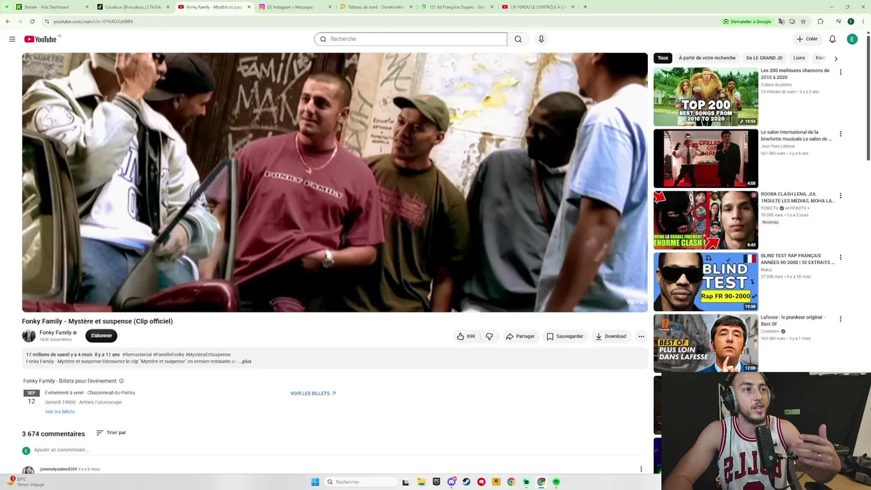Open 'TOP 200 best songs' thumbnail

pyautogui.click(x=706, y=97)
